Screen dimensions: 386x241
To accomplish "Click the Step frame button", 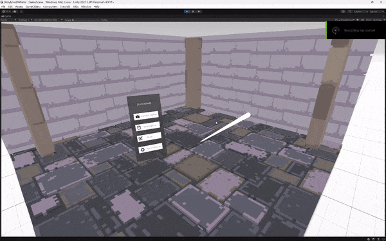I will [x=199, y=12].
